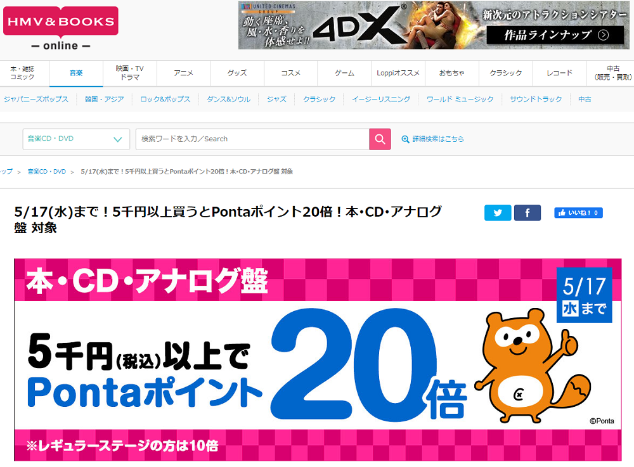Open ロック&ポップス genre link

coord(165,99)
